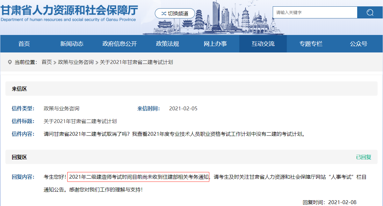Select the 互动交流 navigation tab
The width and height of the screenshot is (383, 206).
[x=263, y=44]
